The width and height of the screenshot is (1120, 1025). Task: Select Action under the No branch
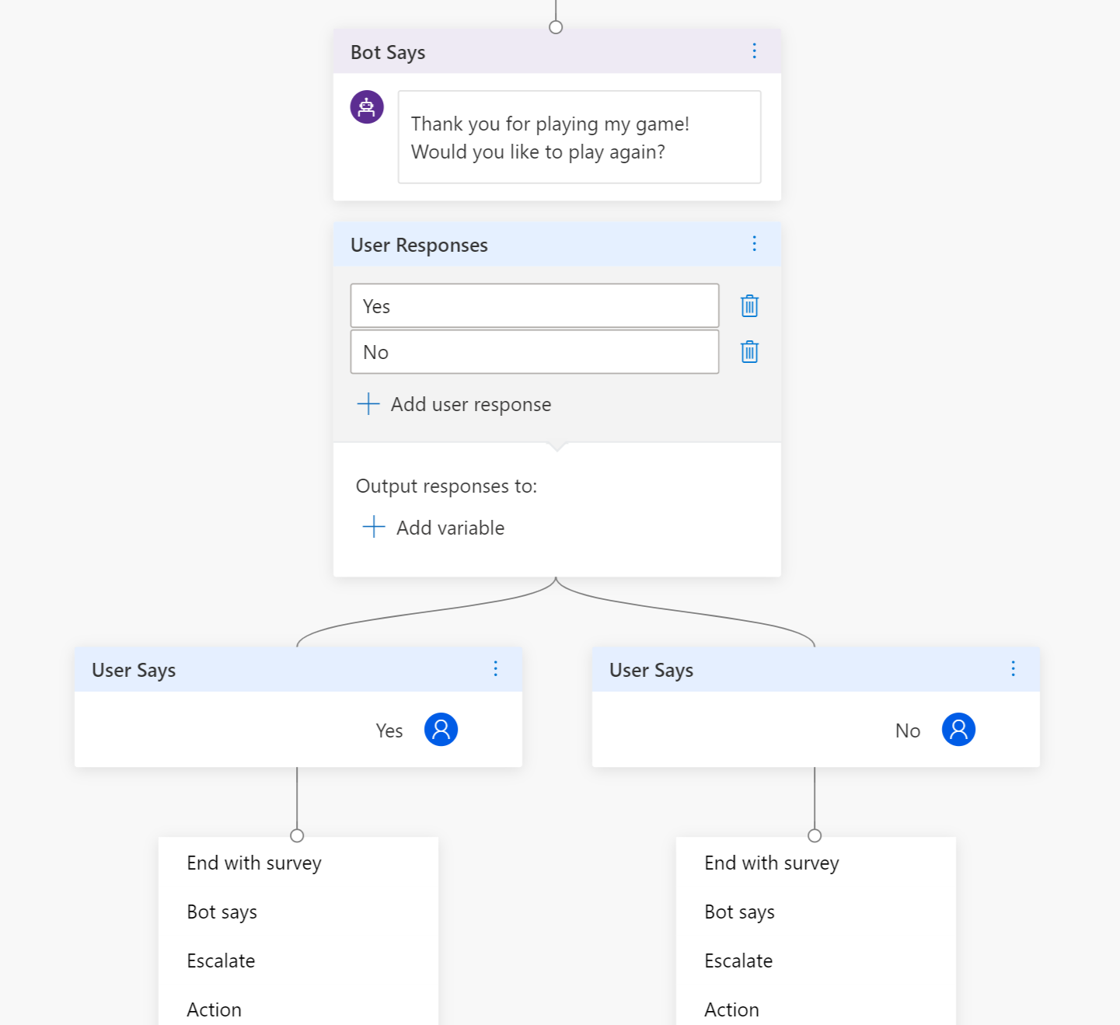coord(731,1009)
